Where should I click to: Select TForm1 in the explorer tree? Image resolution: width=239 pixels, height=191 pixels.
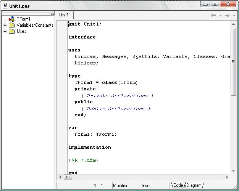(24, 19)
